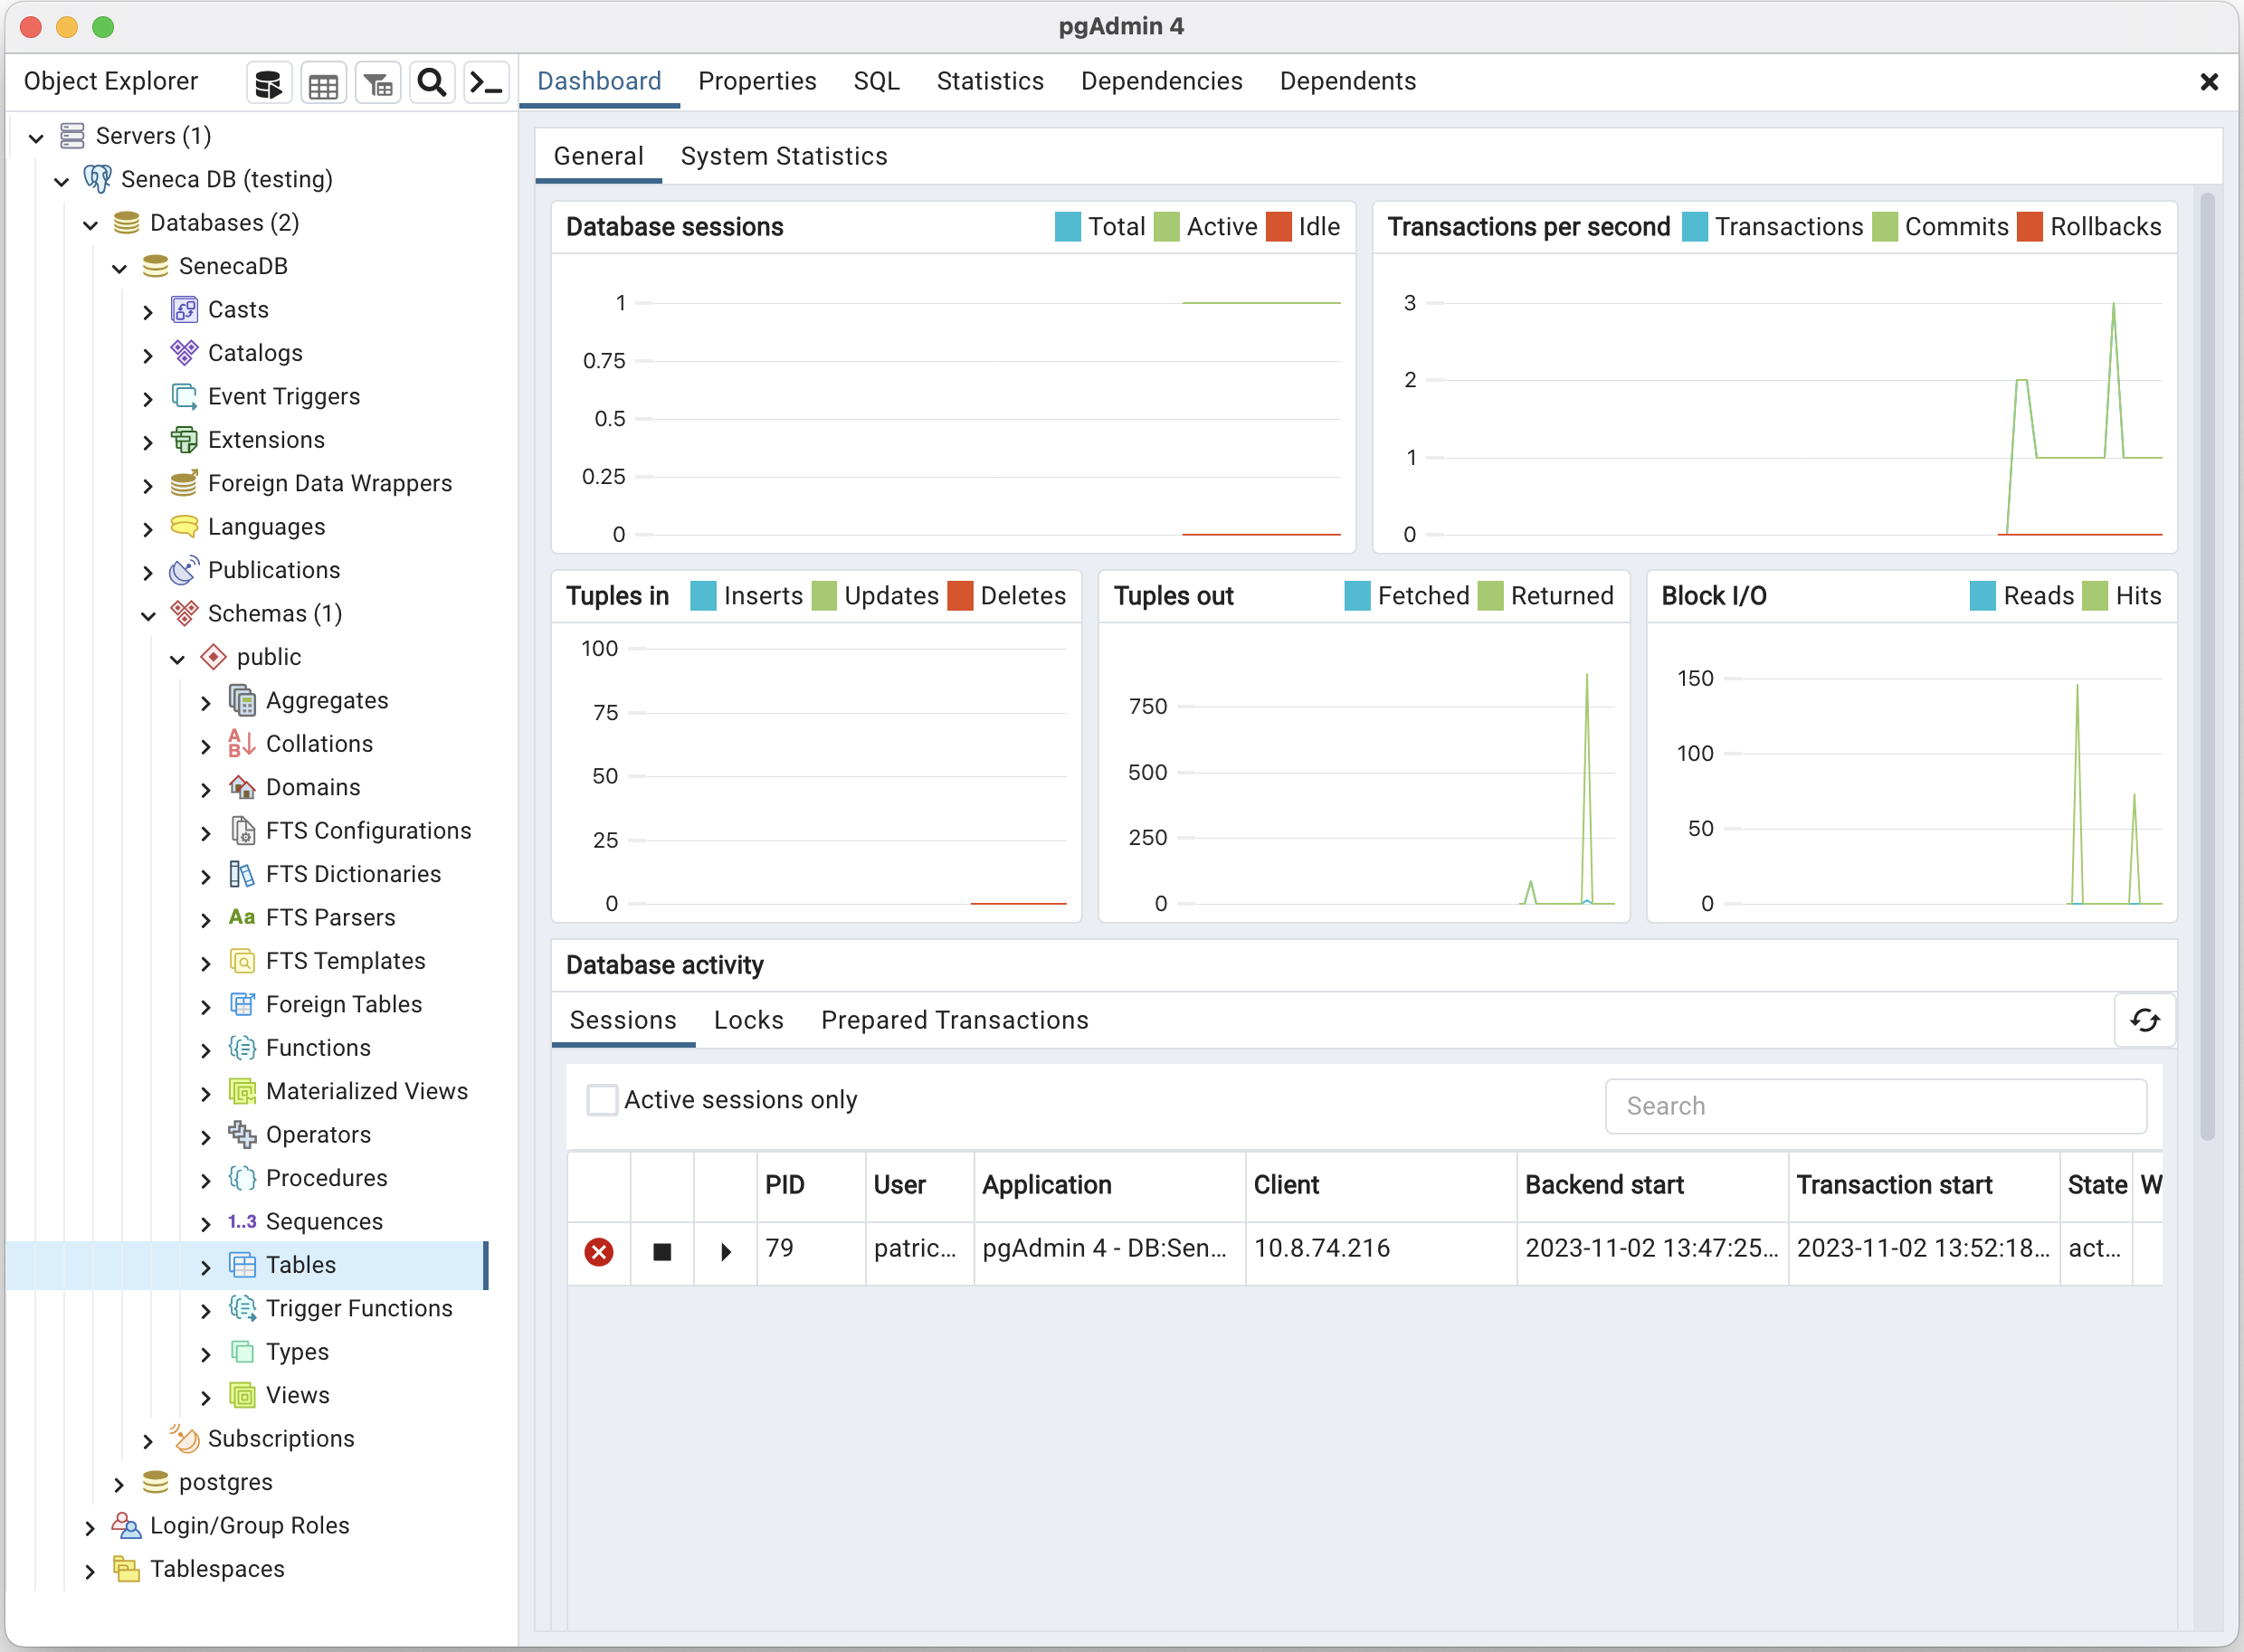Click the Extensions node icon
This screenshot has width=2244, height=1652.
[x=185, y=440]
